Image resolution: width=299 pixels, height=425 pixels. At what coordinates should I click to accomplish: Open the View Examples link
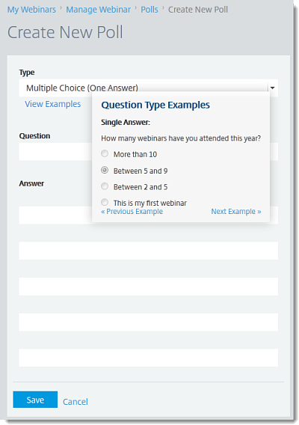coord(53,104)
